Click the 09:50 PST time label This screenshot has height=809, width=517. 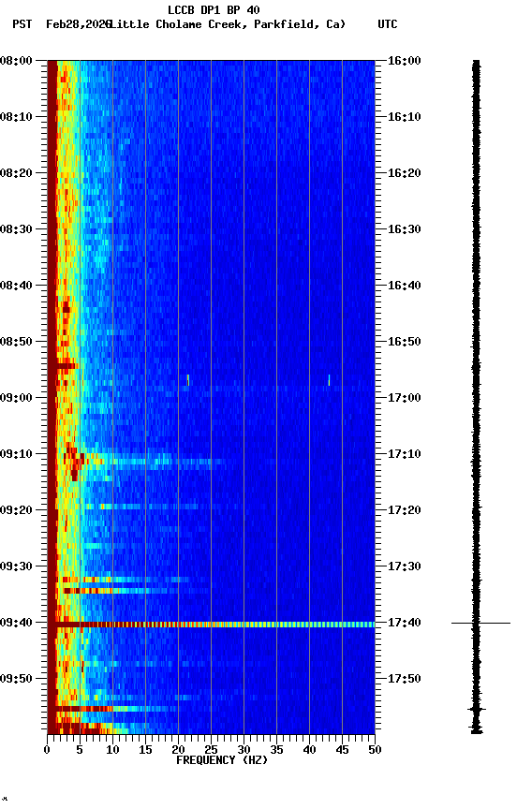[x=16, y=679]
